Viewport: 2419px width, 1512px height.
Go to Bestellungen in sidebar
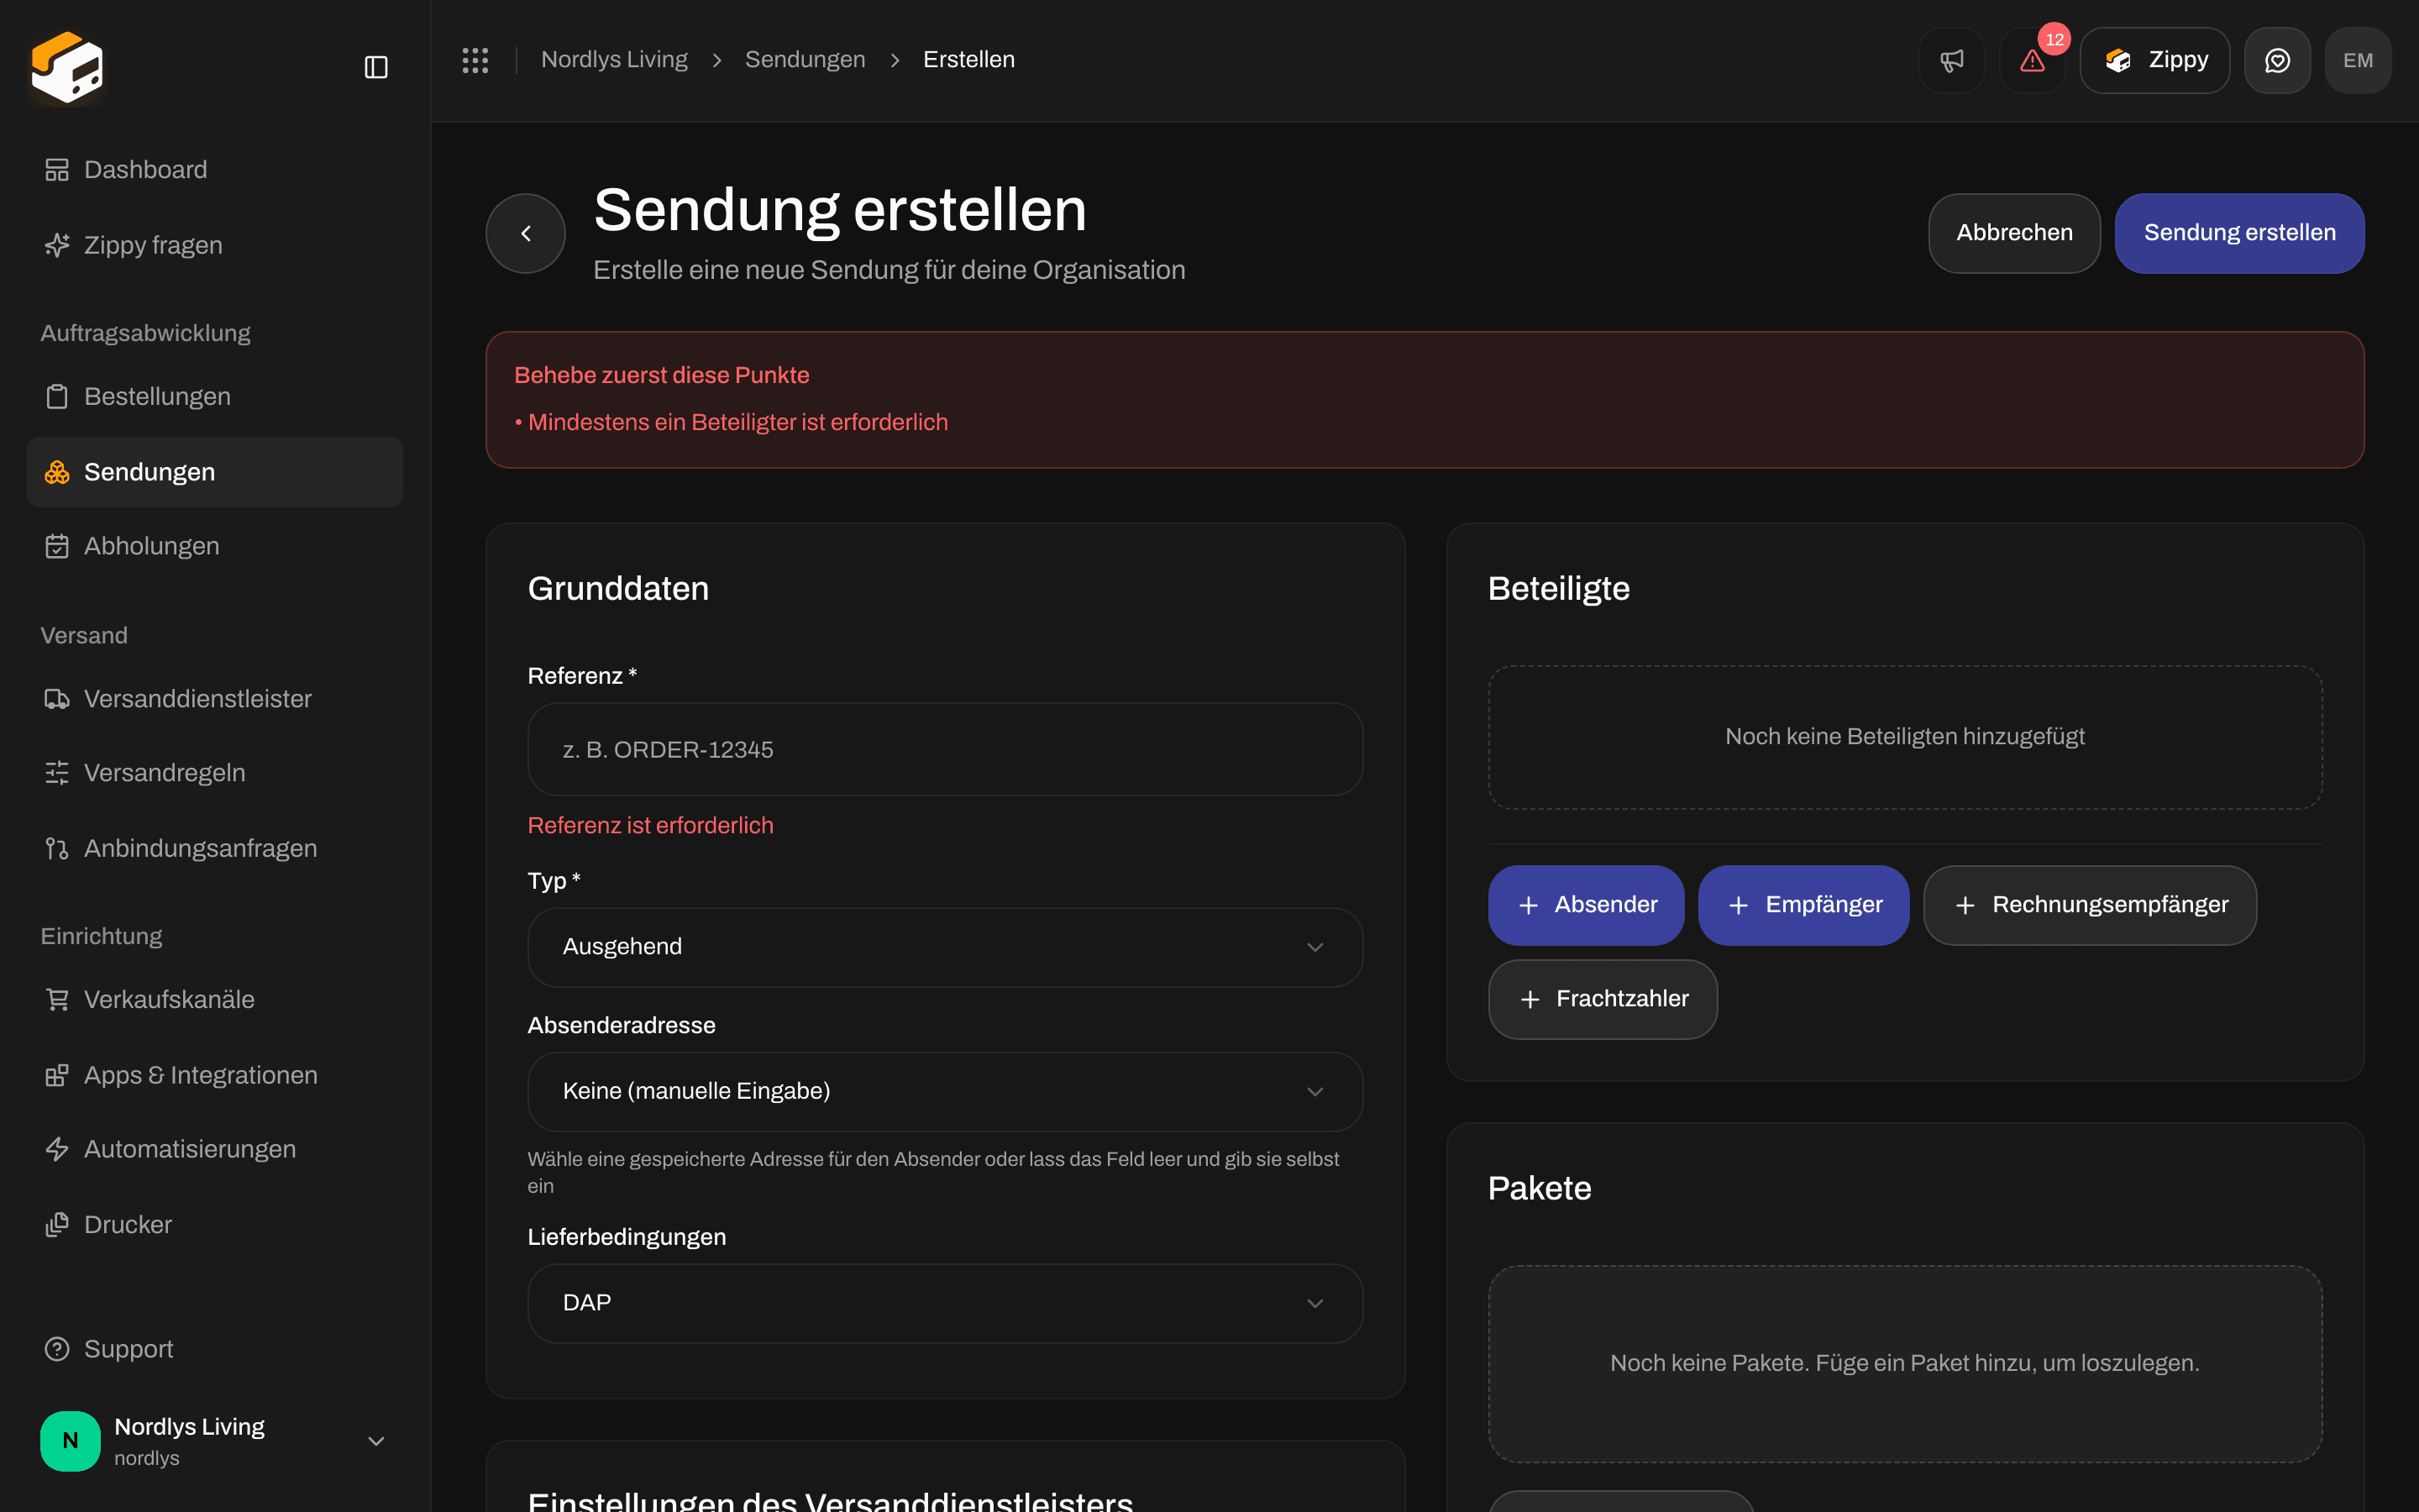[215, 396]
